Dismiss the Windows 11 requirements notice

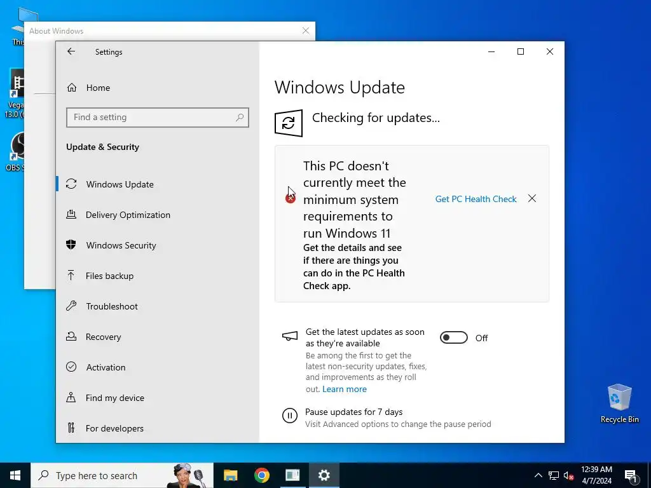pos(532,199)
